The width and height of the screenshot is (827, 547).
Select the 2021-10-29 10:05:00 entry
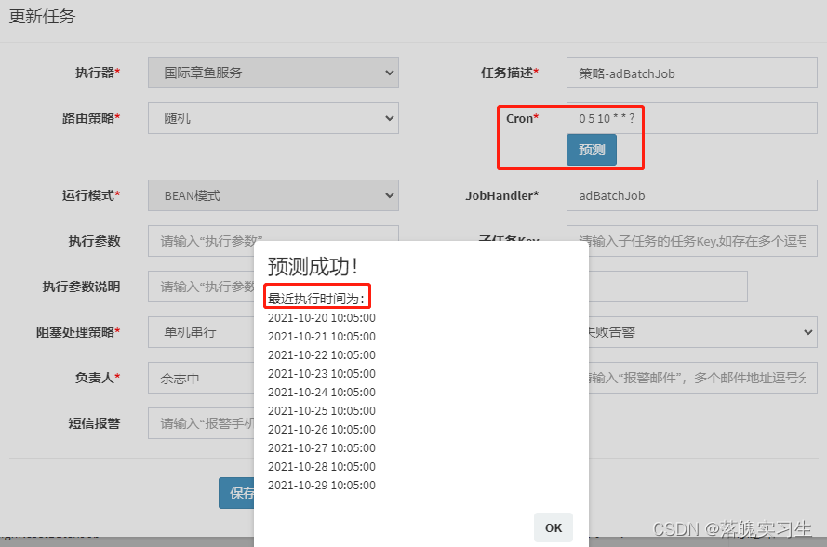(322, 486)
